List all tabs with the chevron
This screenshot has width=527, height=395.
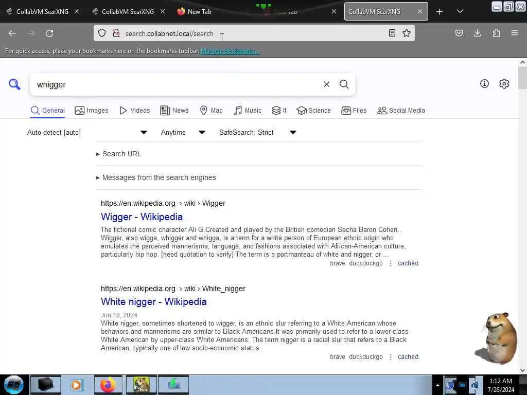pyautogui.click(x=460, y=12)
